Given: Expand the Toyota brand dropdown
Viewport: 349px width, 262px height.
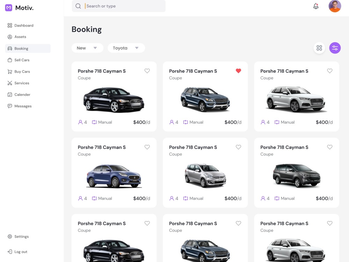Looking at the screenshot, I should point(126,48).
